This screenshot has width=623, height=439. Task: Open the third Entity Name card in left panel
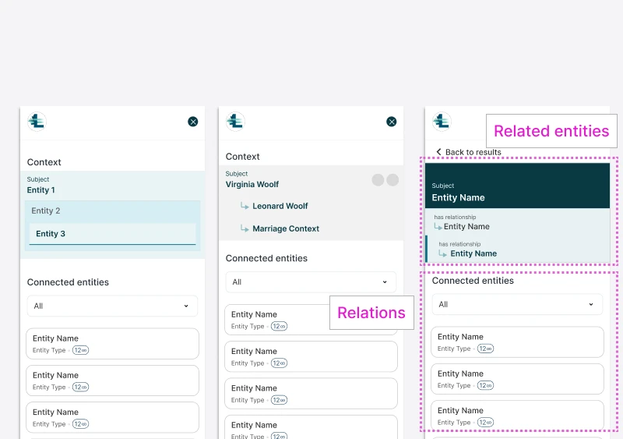(x=112, y=417)
